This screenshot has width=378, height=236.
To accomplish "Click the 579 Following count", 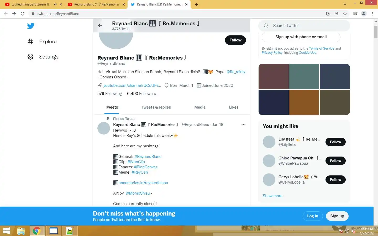I will click(x=109, y=94).
